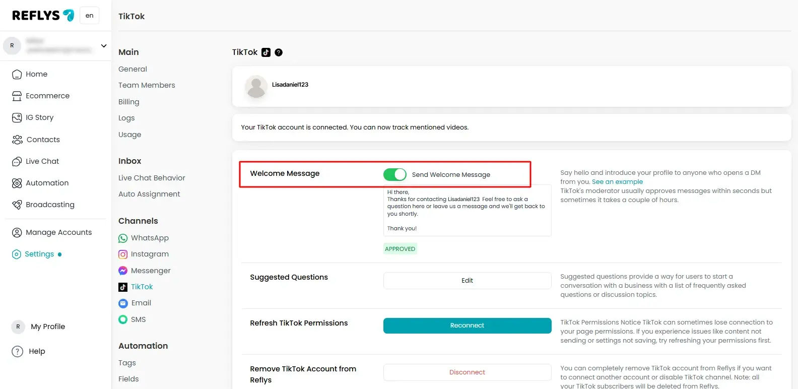798x389 pixels.
Task: Click the Disconnect button
Action: click(x=467, y=372)
